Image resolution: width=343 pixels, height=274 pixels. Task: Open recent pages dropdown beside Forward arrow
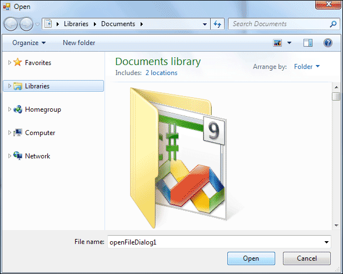tap(37, 24)
